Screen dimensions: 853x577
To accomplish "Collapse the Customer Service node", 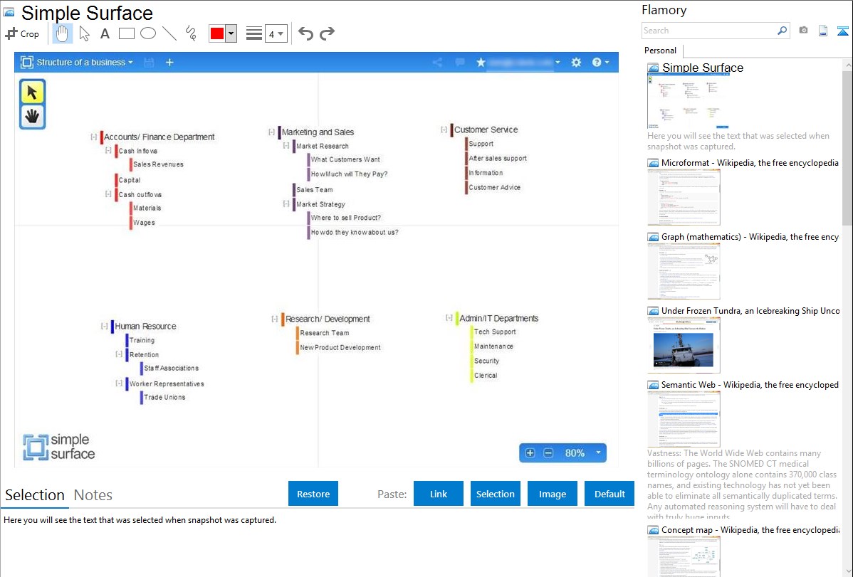I will pos(444,129).
